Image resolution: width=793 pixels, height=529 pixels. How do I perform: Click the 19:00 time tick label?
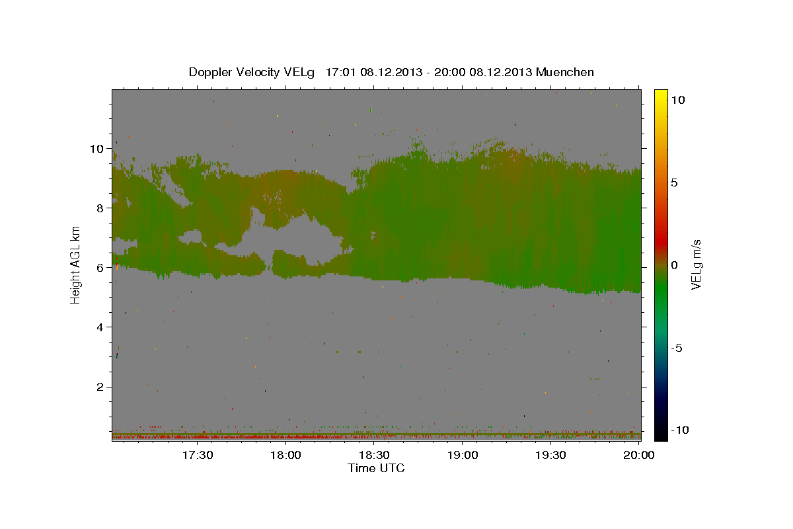[x=463, y=455]
